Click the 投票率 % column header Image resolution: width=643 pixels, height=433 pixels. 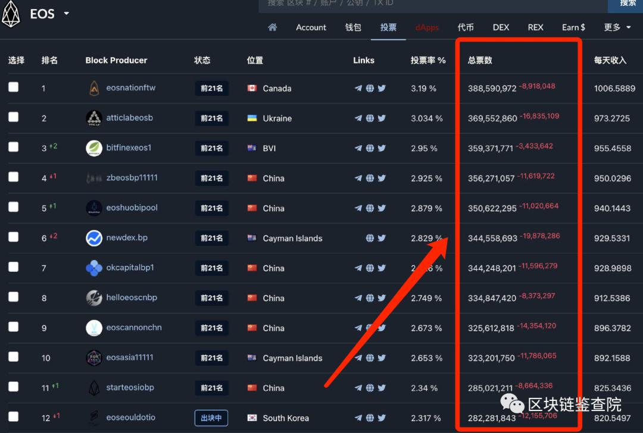pyautogui.click(x=428, y=60)
